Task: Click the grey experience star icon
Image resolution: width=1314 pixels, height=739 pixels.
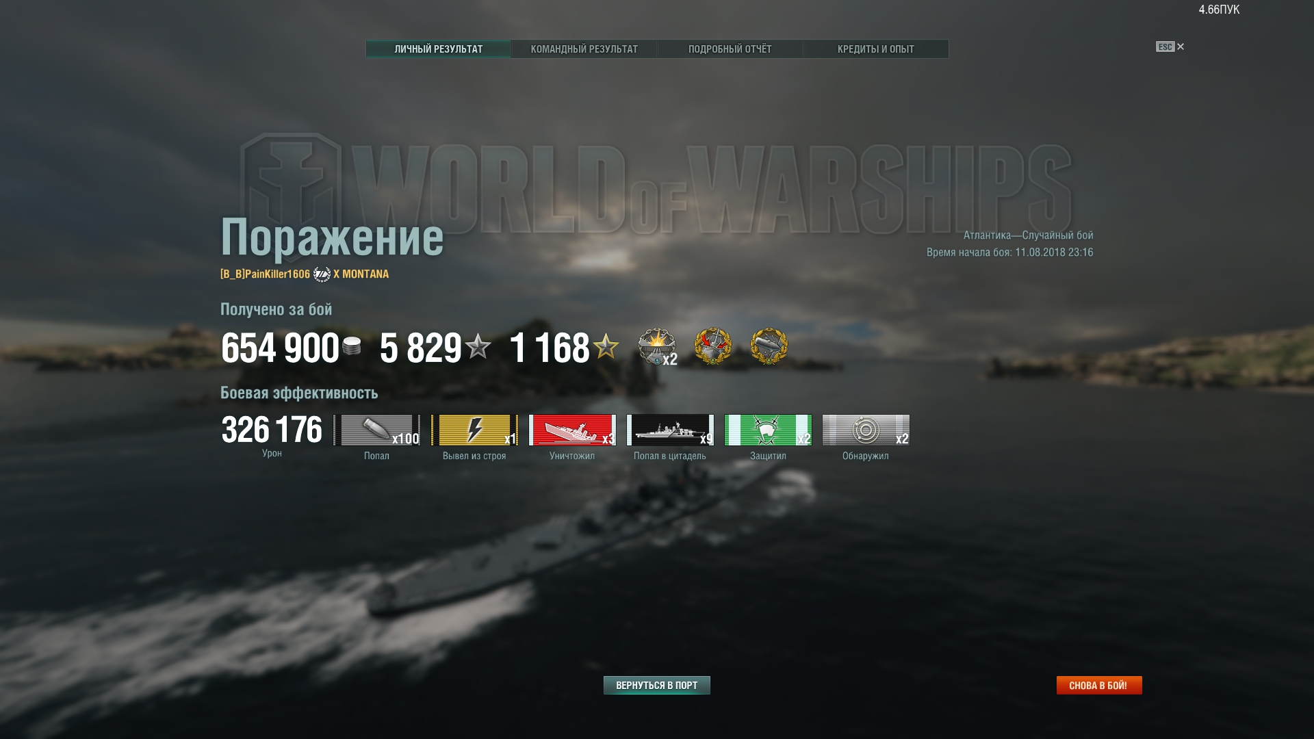Action: pyautogui.click(x=478, y=346)
